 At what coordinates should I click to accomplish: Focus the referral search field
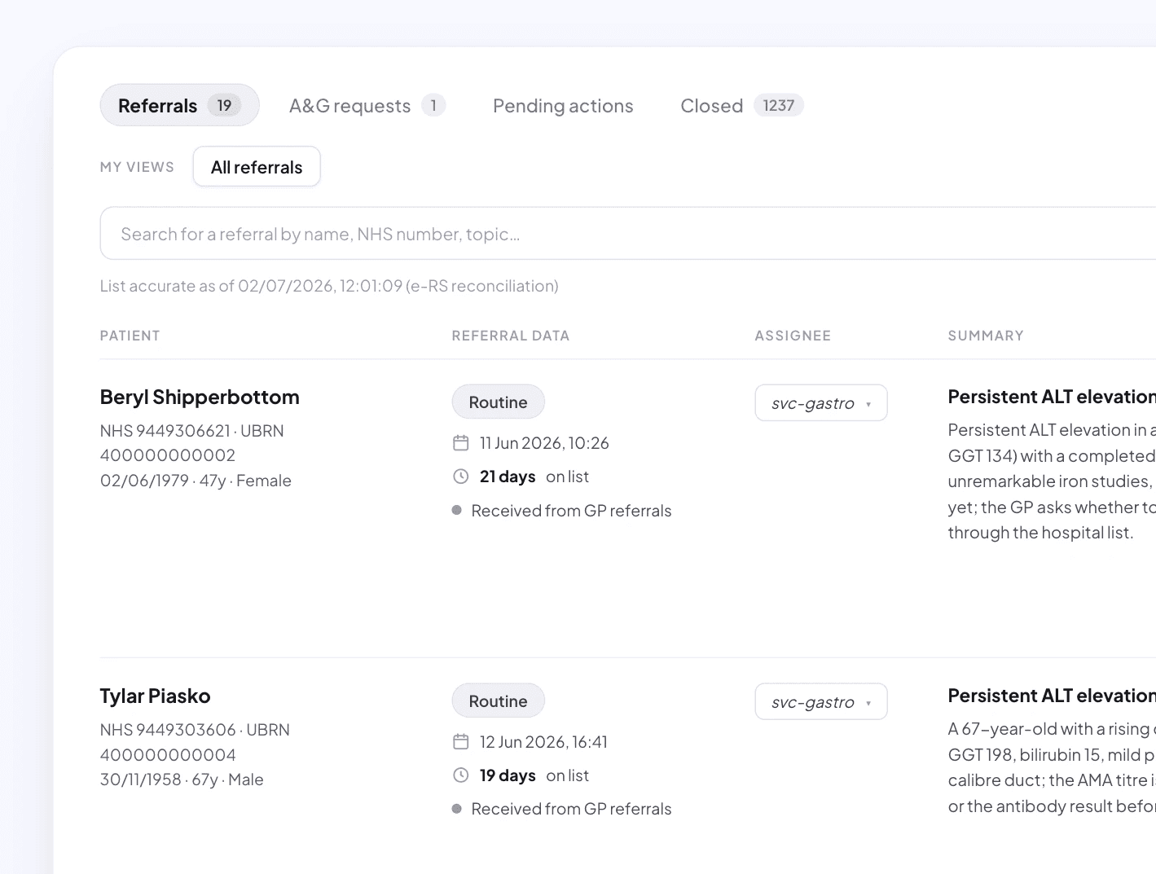(x=627, y=234)
